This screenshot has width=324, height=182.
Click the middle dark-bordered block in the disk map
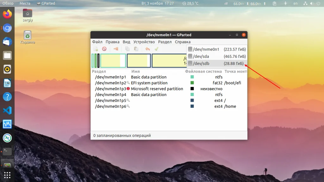[139, 61]
